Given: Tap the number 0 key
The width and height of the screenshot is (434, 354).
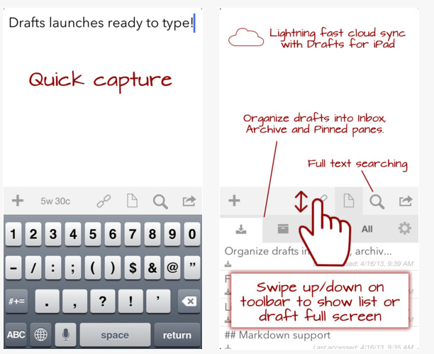Looking at the screenshot, I should (192, 234).
